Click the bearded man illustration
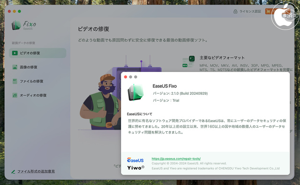The width and height of the screenshot is (300, 185). (x=100, y=102)
